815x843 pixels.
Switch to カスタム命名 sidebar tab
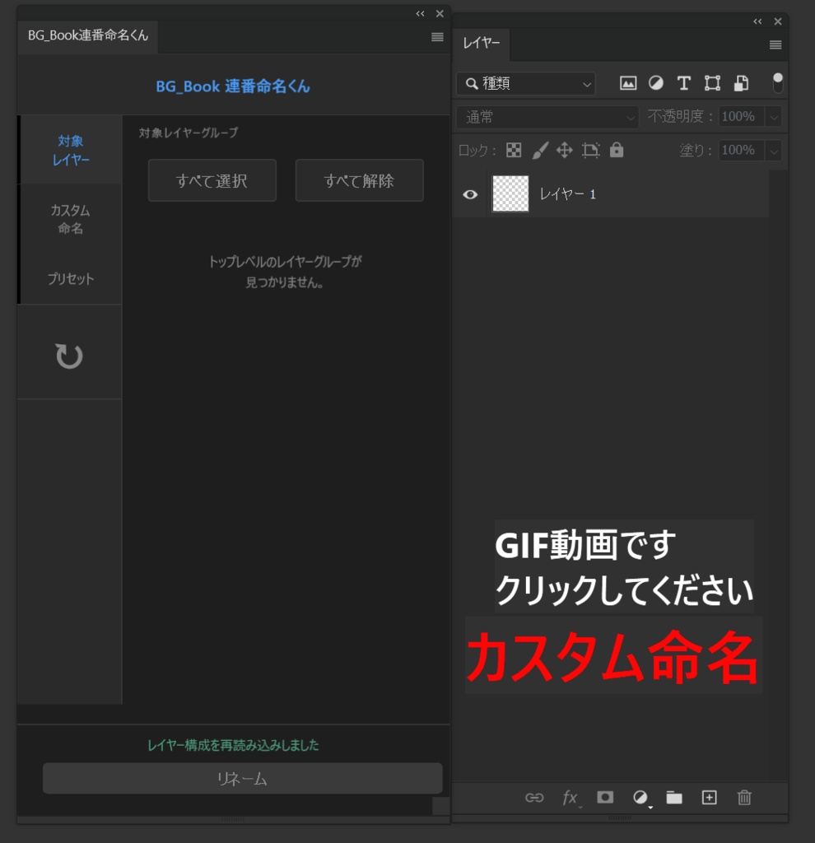[x=71, y=219]
